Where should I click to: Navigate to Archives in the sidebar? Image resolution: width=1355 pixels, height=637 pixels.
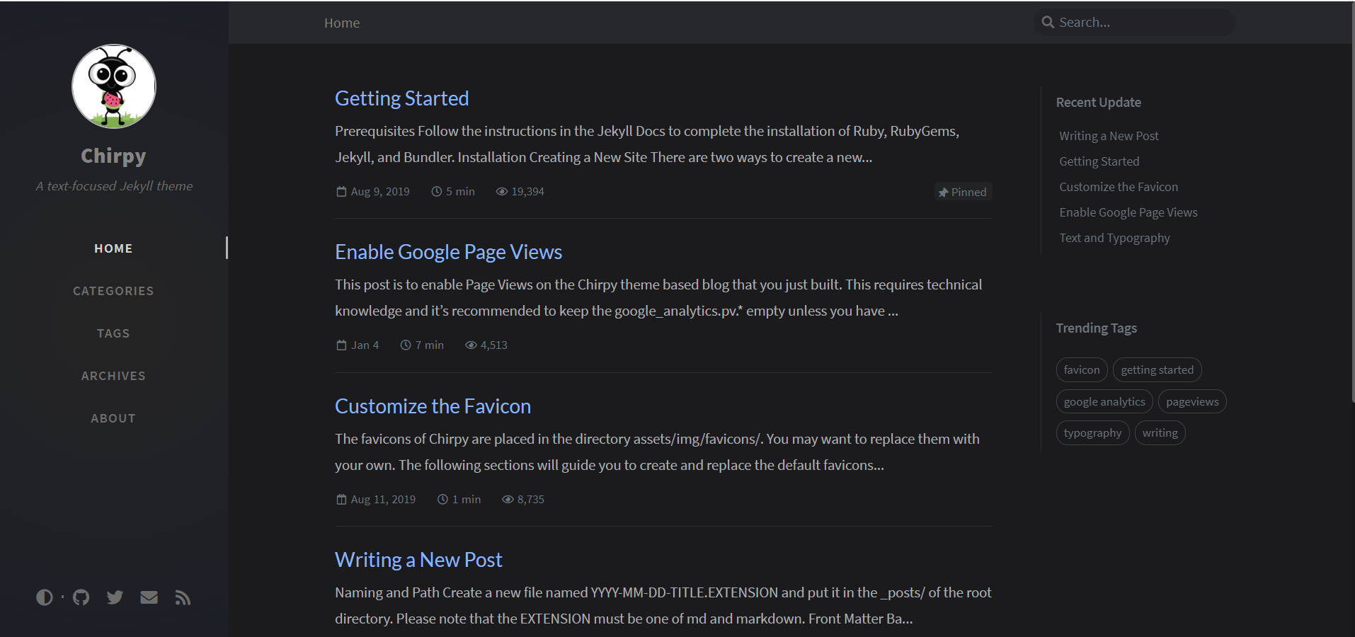[x=113, y=376]
